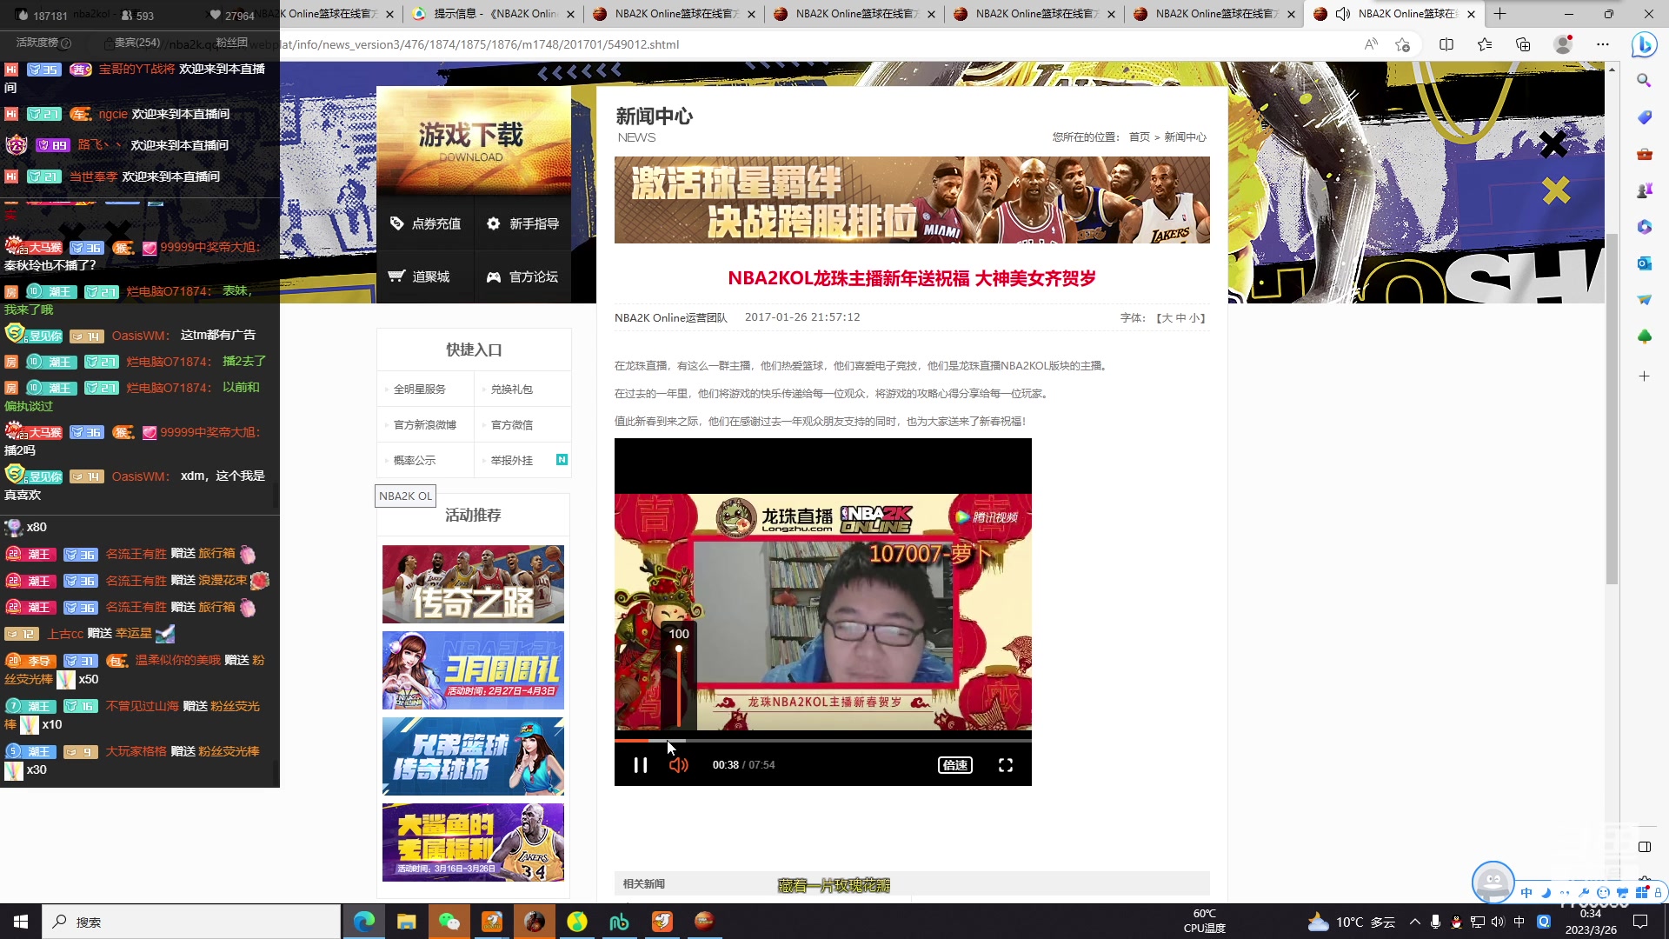Enter fullscreen mode on the video player
Image resolution: width=1669 pixels, height=939 pixels.
(1006, 765)
